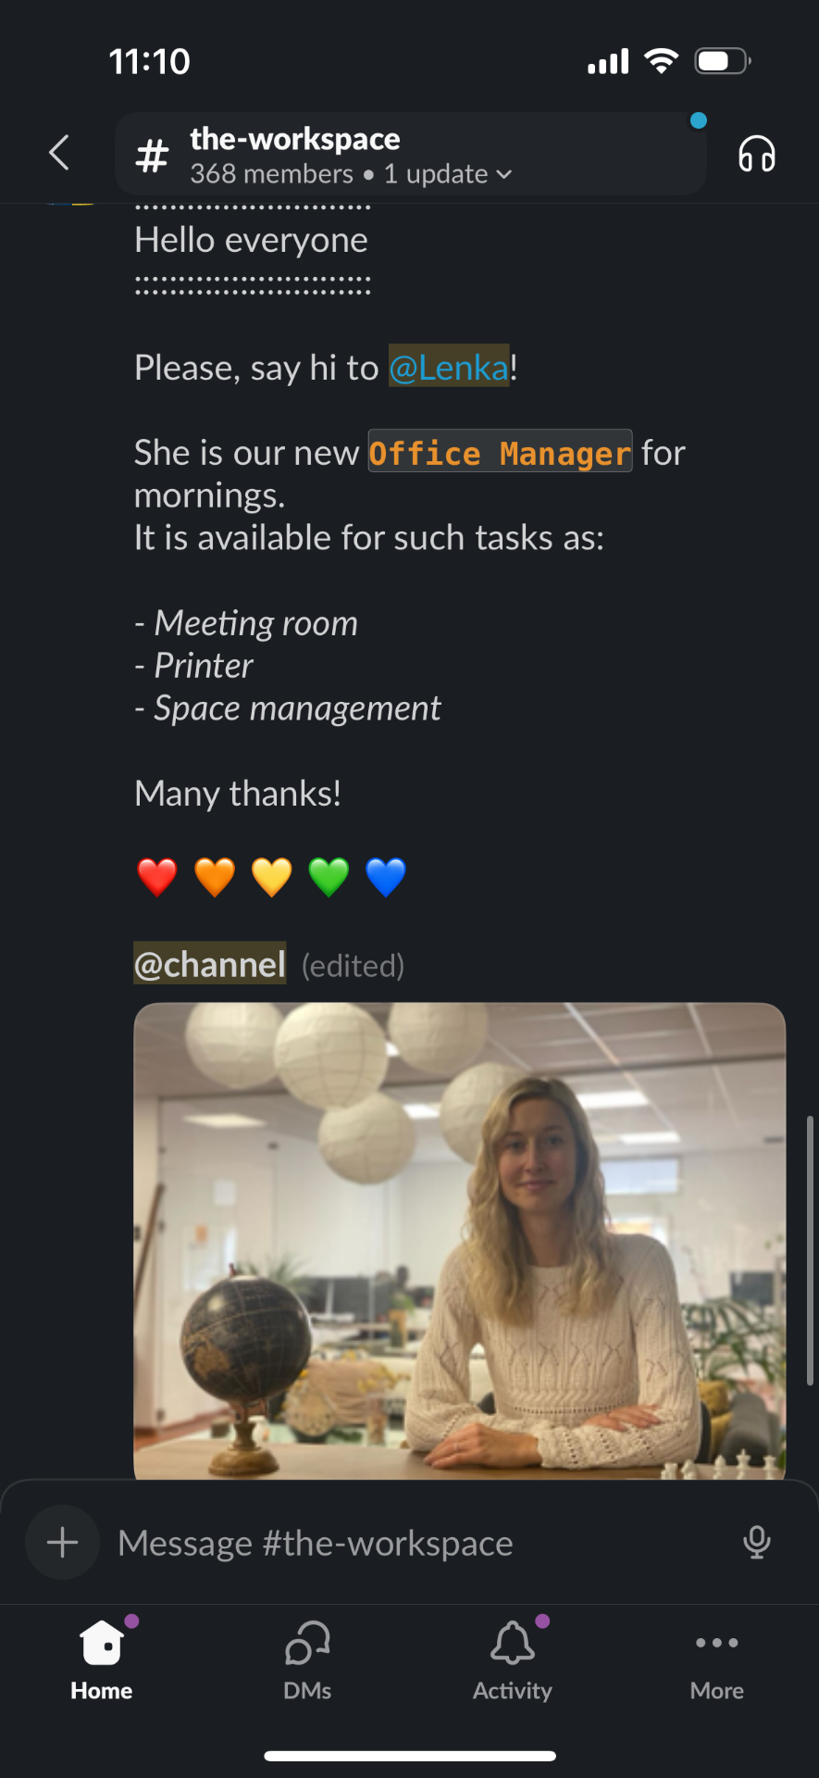Open the photo of Lenka
The image size is (819, 1778).
(459, 1241)
